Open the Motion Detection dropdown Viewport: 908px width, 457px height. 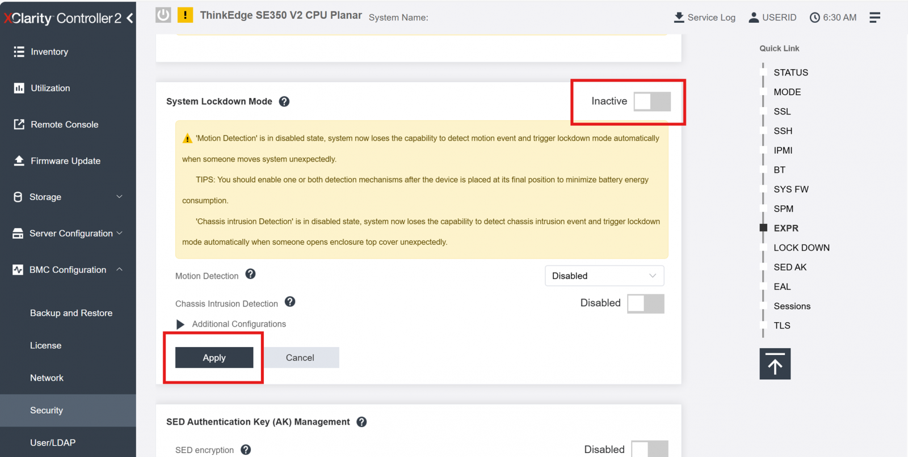(604, 276)
